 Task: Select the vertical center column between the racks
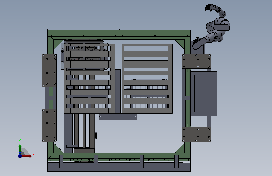[118, 91]
